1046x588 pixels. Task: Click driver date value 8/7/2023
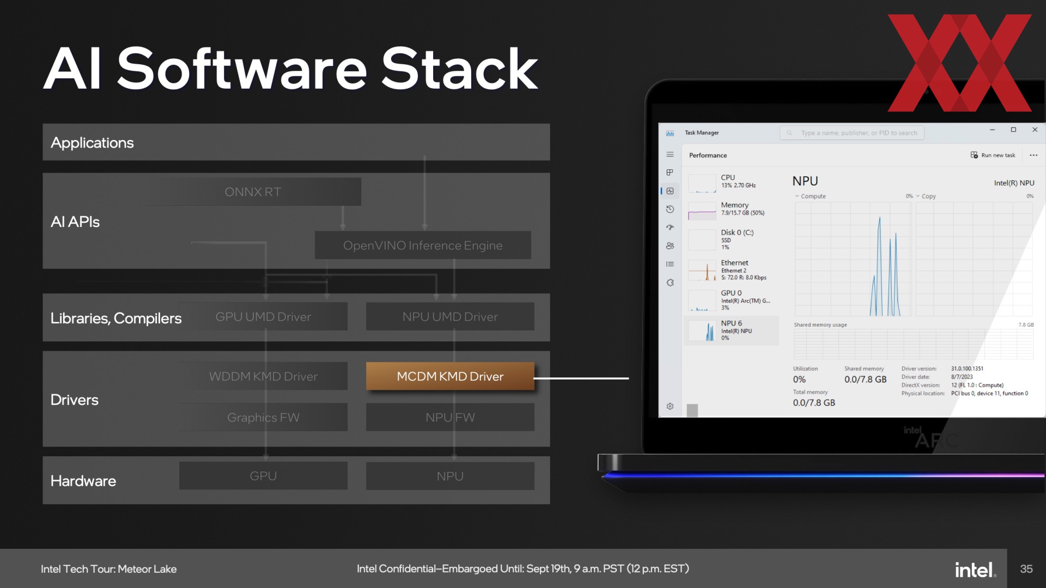[x=962, y=377]
